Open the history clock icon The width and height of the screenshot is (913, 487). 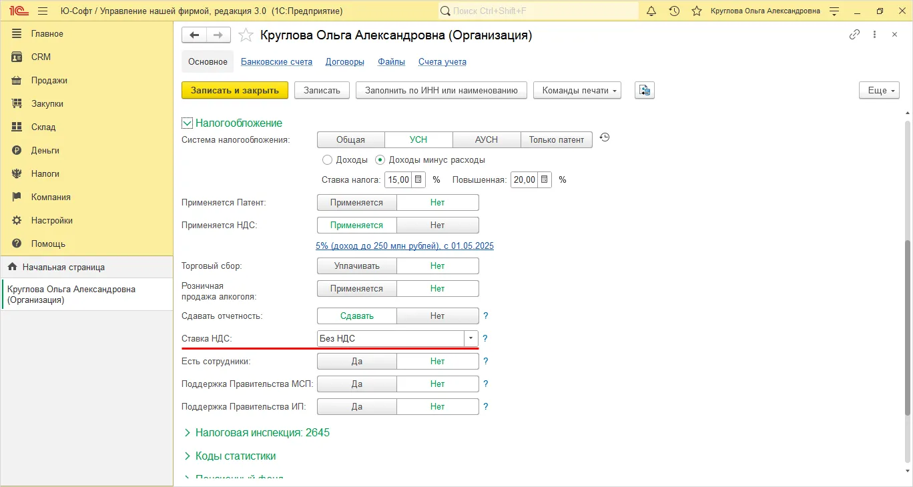[x=674, y=11]
